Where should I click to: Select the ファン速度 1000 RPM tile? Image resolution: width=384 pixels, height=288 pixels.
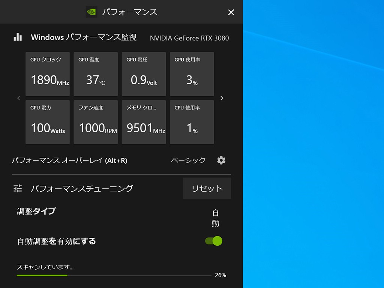point(96,122)
